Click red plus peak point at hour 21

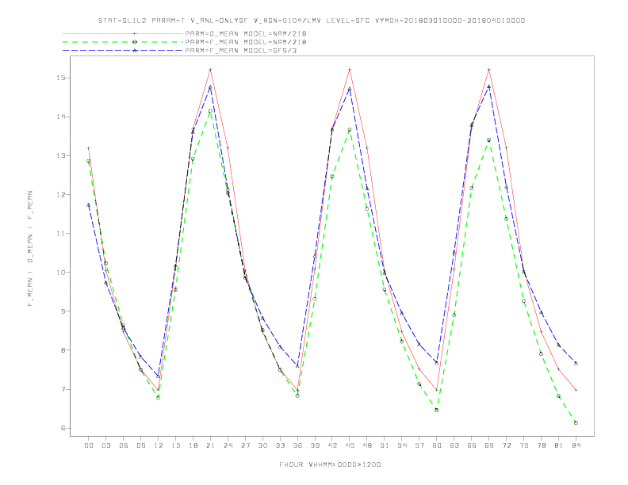tap(210, 70)
